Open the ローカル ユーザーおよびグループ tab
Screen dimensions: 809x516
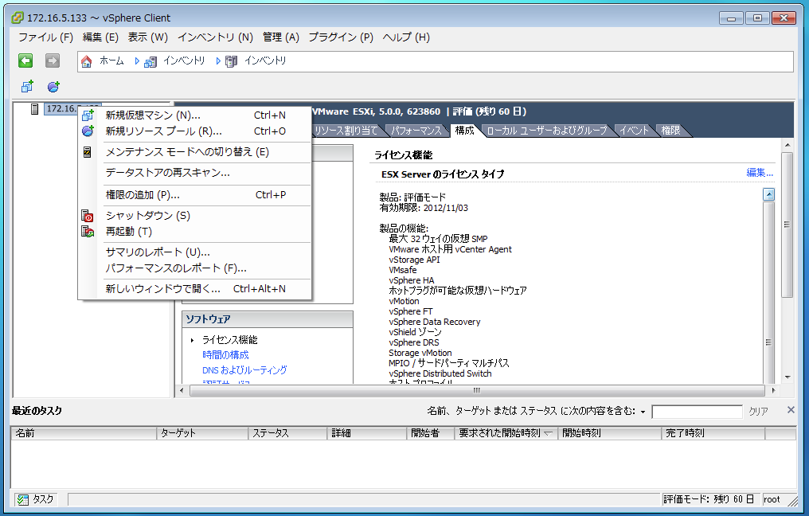click(x=547, y=131)
